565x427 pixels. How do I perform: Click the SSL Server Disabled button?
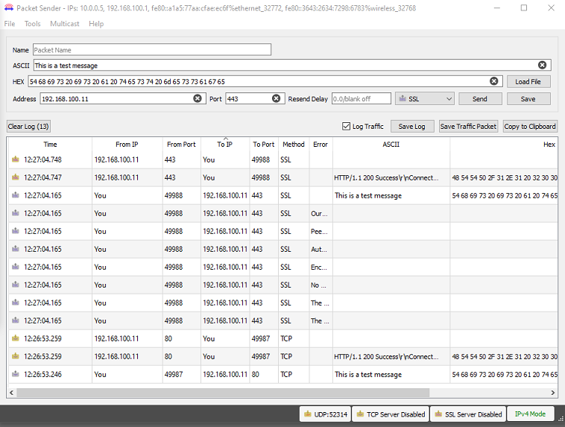point(468,414)
